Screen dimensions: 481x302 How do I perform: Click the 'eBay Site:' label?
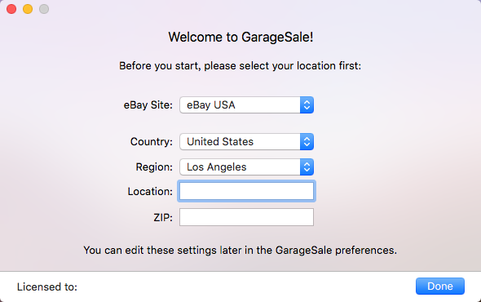[148, 105]
